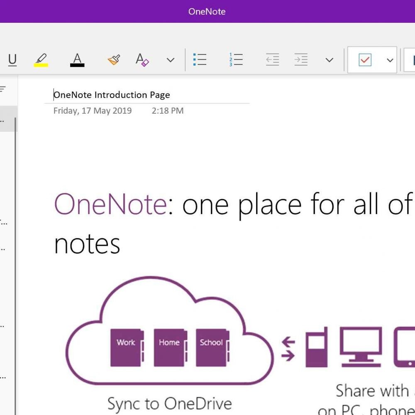This screenshot has height=415, width=415.
Task: Click the page title OneNote Introduction Page
Action: click(112, 95)
